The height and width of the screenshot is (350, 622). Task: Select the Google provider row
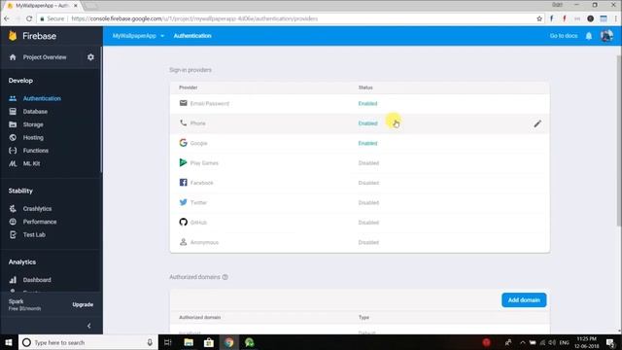[360, 143]
